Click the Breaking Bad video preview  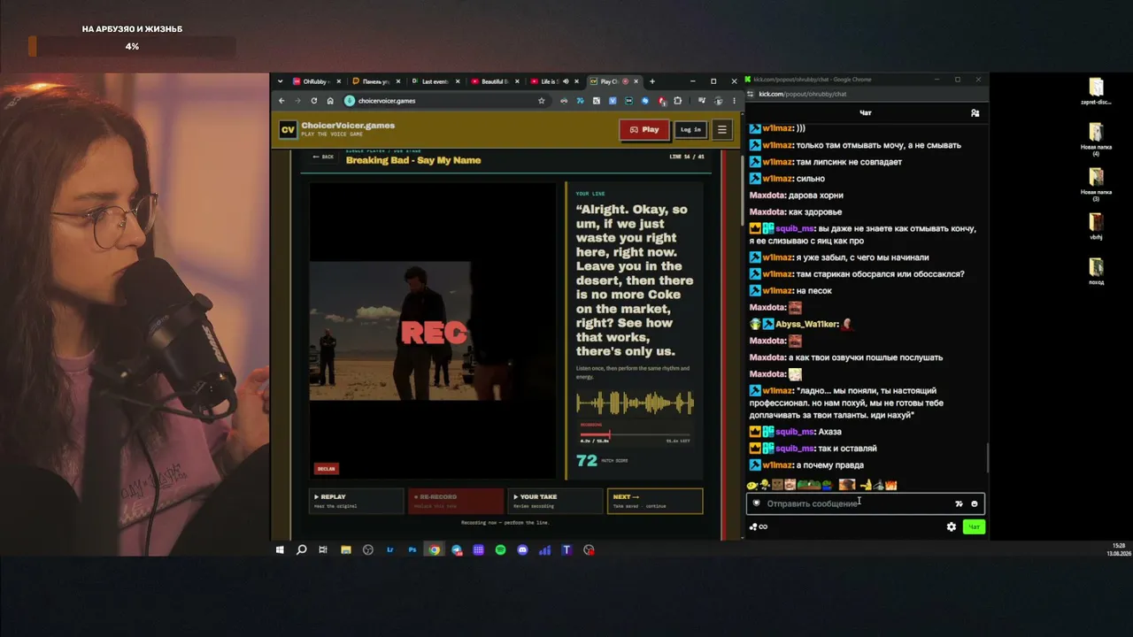tap(433, 331)
